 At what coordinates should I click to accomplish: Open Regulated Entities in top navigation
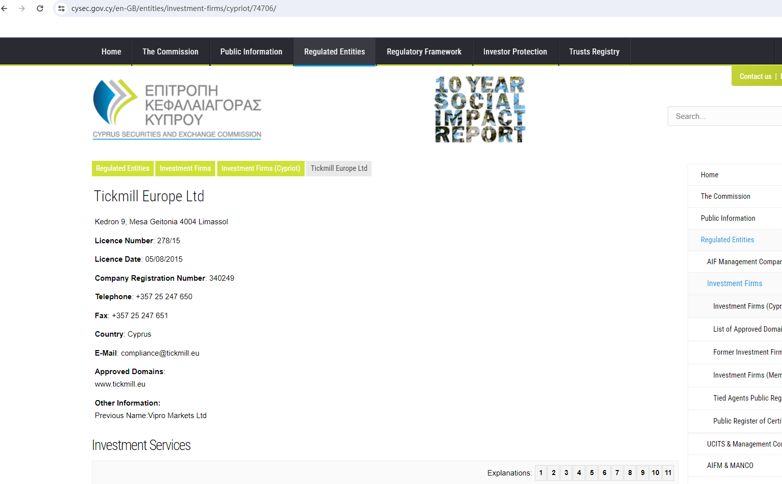click(x=335, y=51)
